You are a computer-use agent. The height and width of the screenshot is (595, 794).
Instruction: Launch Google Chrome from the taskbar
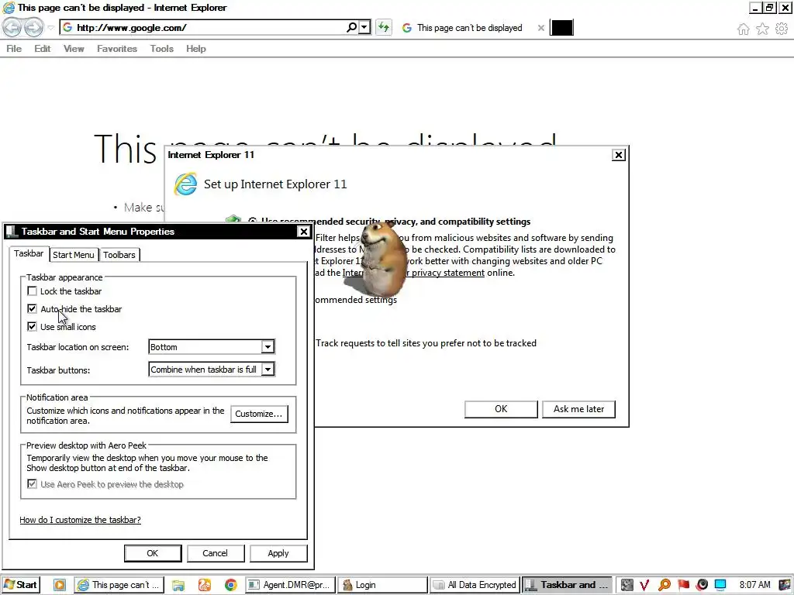point(231,585)
